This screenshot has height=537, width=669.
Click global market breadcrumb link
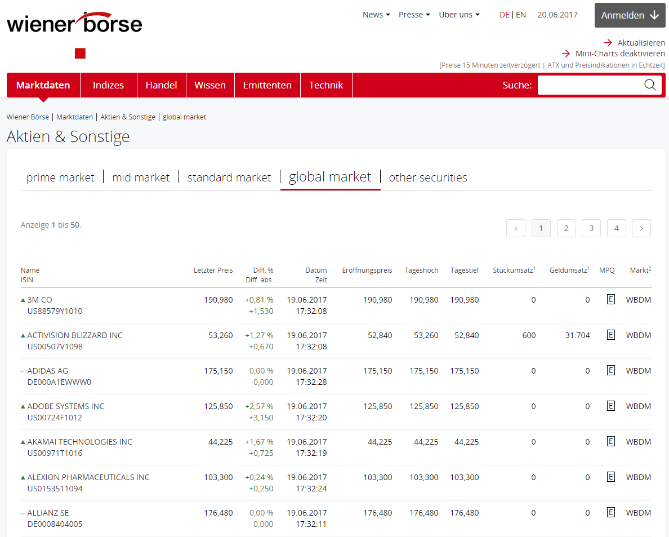pyautogui.click(x=184, y=117)
